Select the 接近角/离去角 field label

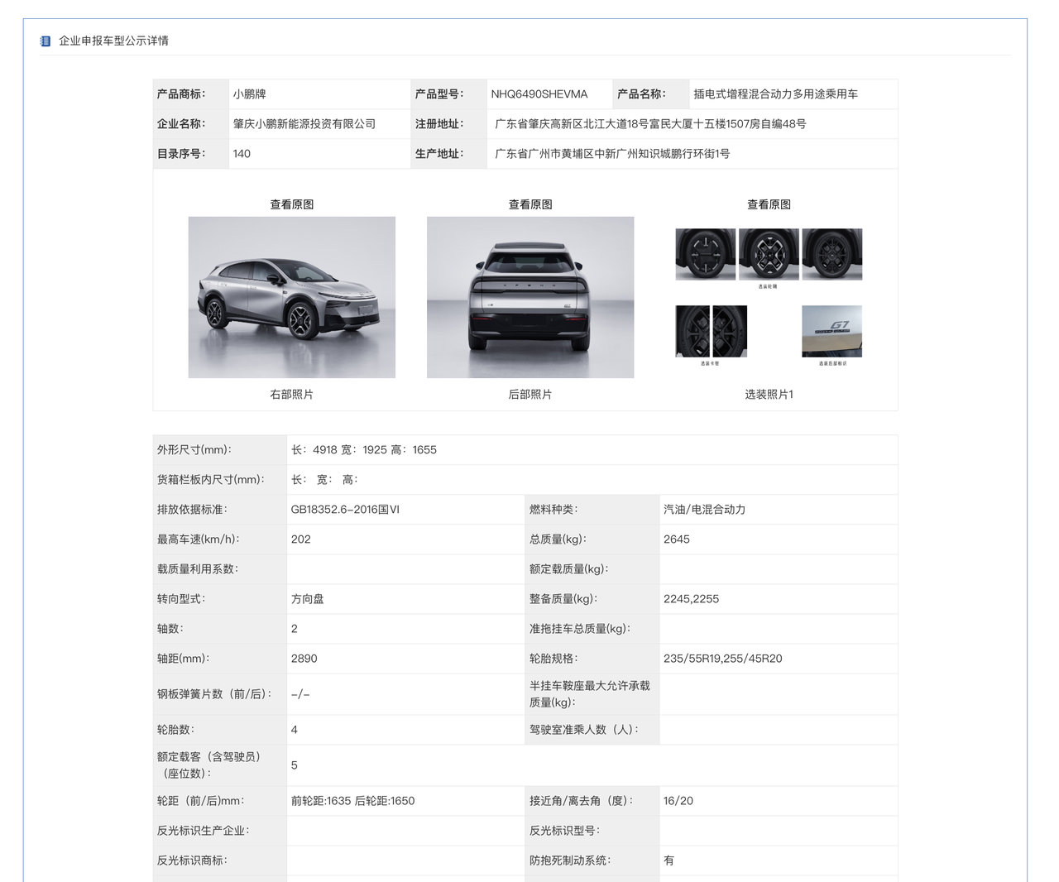point(582,801)
